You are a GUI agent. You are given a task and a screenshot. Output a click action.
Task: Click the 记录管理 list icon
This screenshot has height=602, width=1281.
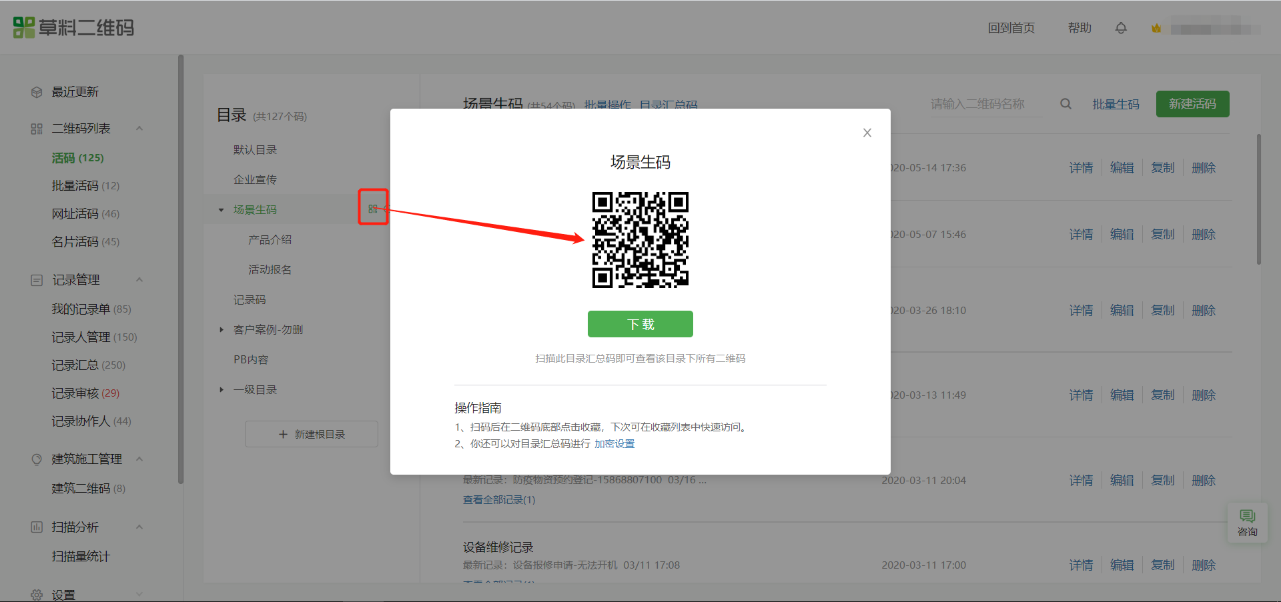(x=37, y=280)
